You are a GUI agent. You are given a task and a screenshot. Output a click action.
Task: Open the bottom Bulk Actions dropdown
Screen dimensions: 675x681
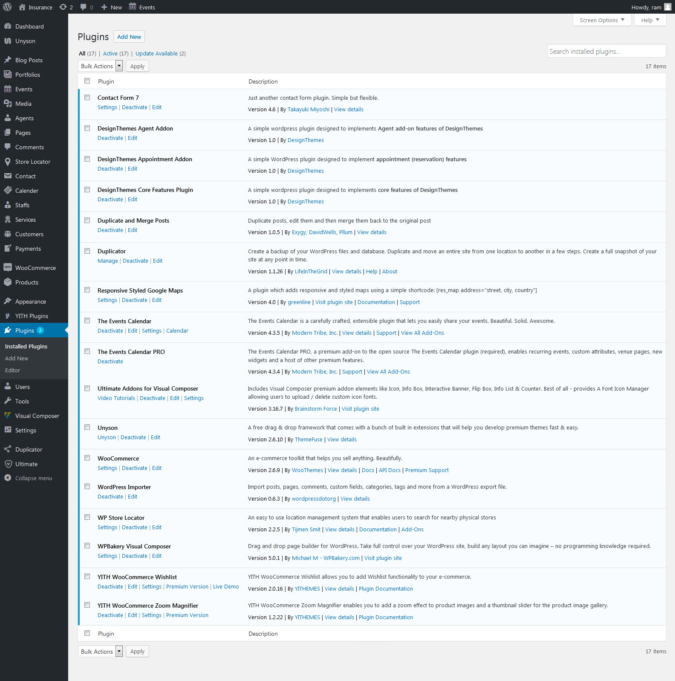point(101,651)
